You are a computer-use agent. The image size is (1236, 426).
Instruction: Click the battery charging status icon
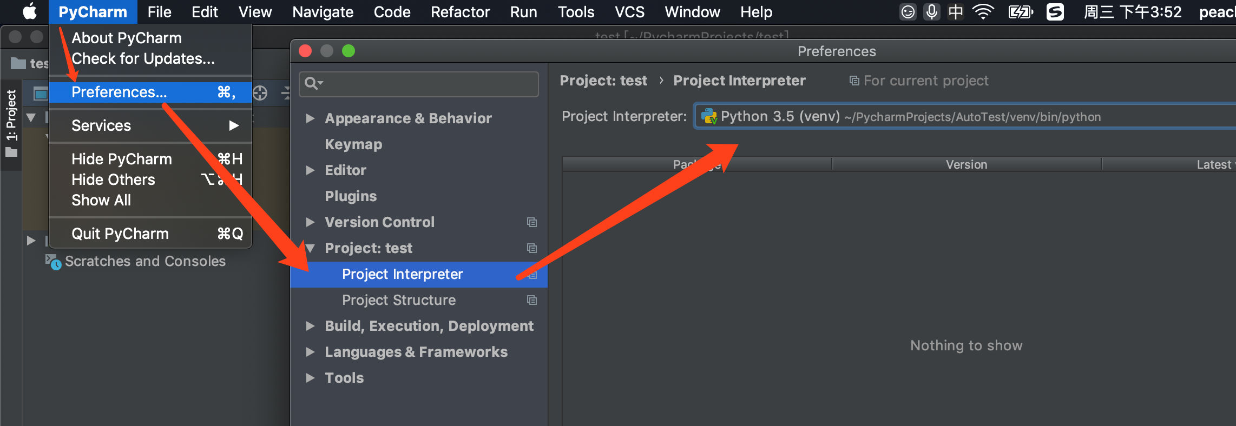(1020, 12)
